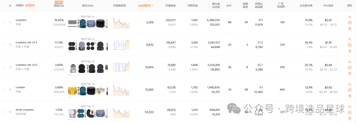Click 月搜索量 column header to sort

pos(170,6)
